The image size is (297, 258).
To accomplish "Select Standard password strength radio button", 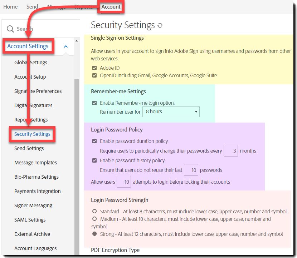I will (x=94, y=211).
